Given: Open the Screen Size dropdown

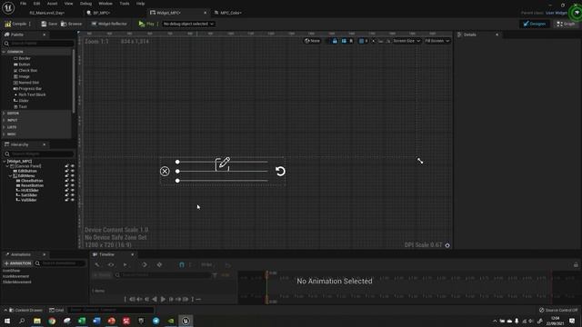Looking at the screenshot, I should pos(406,41).
